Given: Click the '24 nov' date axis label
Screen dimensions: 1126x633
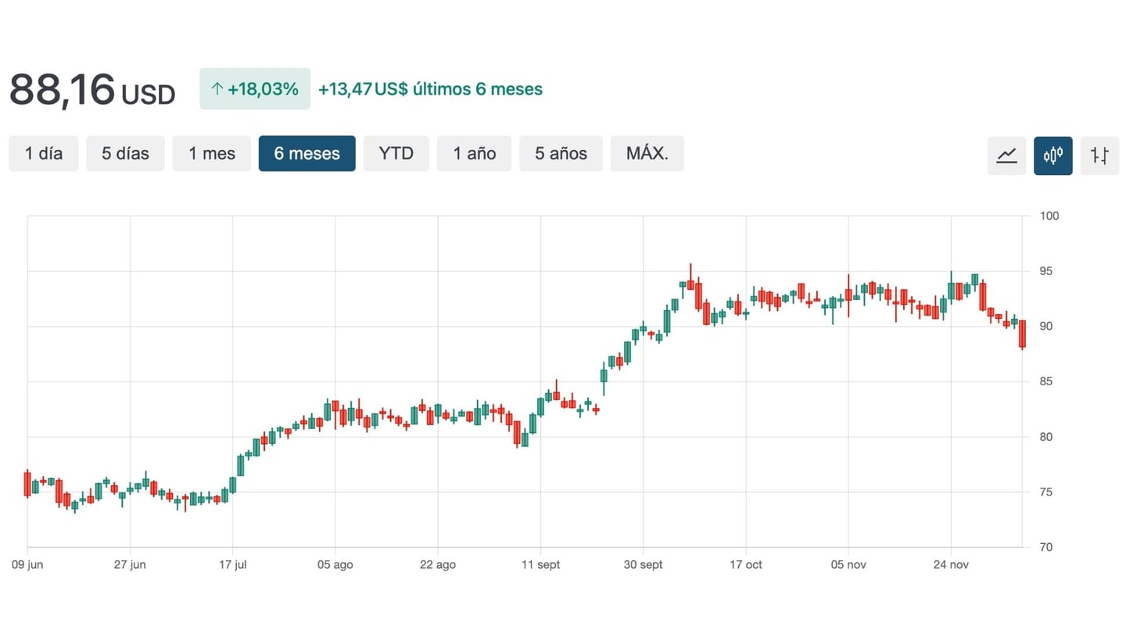Looking at the screenshot, I should click(x=951, y=565).
